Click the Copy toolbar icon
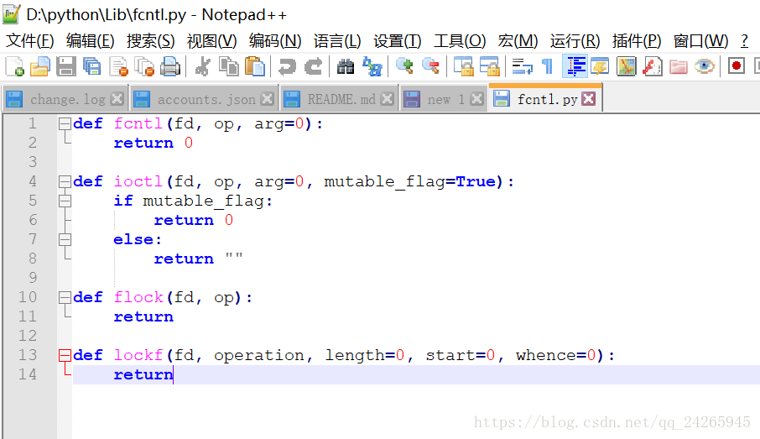Screen dimensions: 760x439 click(x=229, y=66)
